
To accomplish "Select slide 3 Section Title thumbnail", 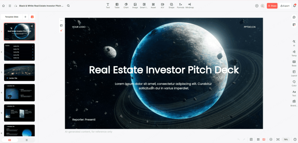I will pos(19,72).
